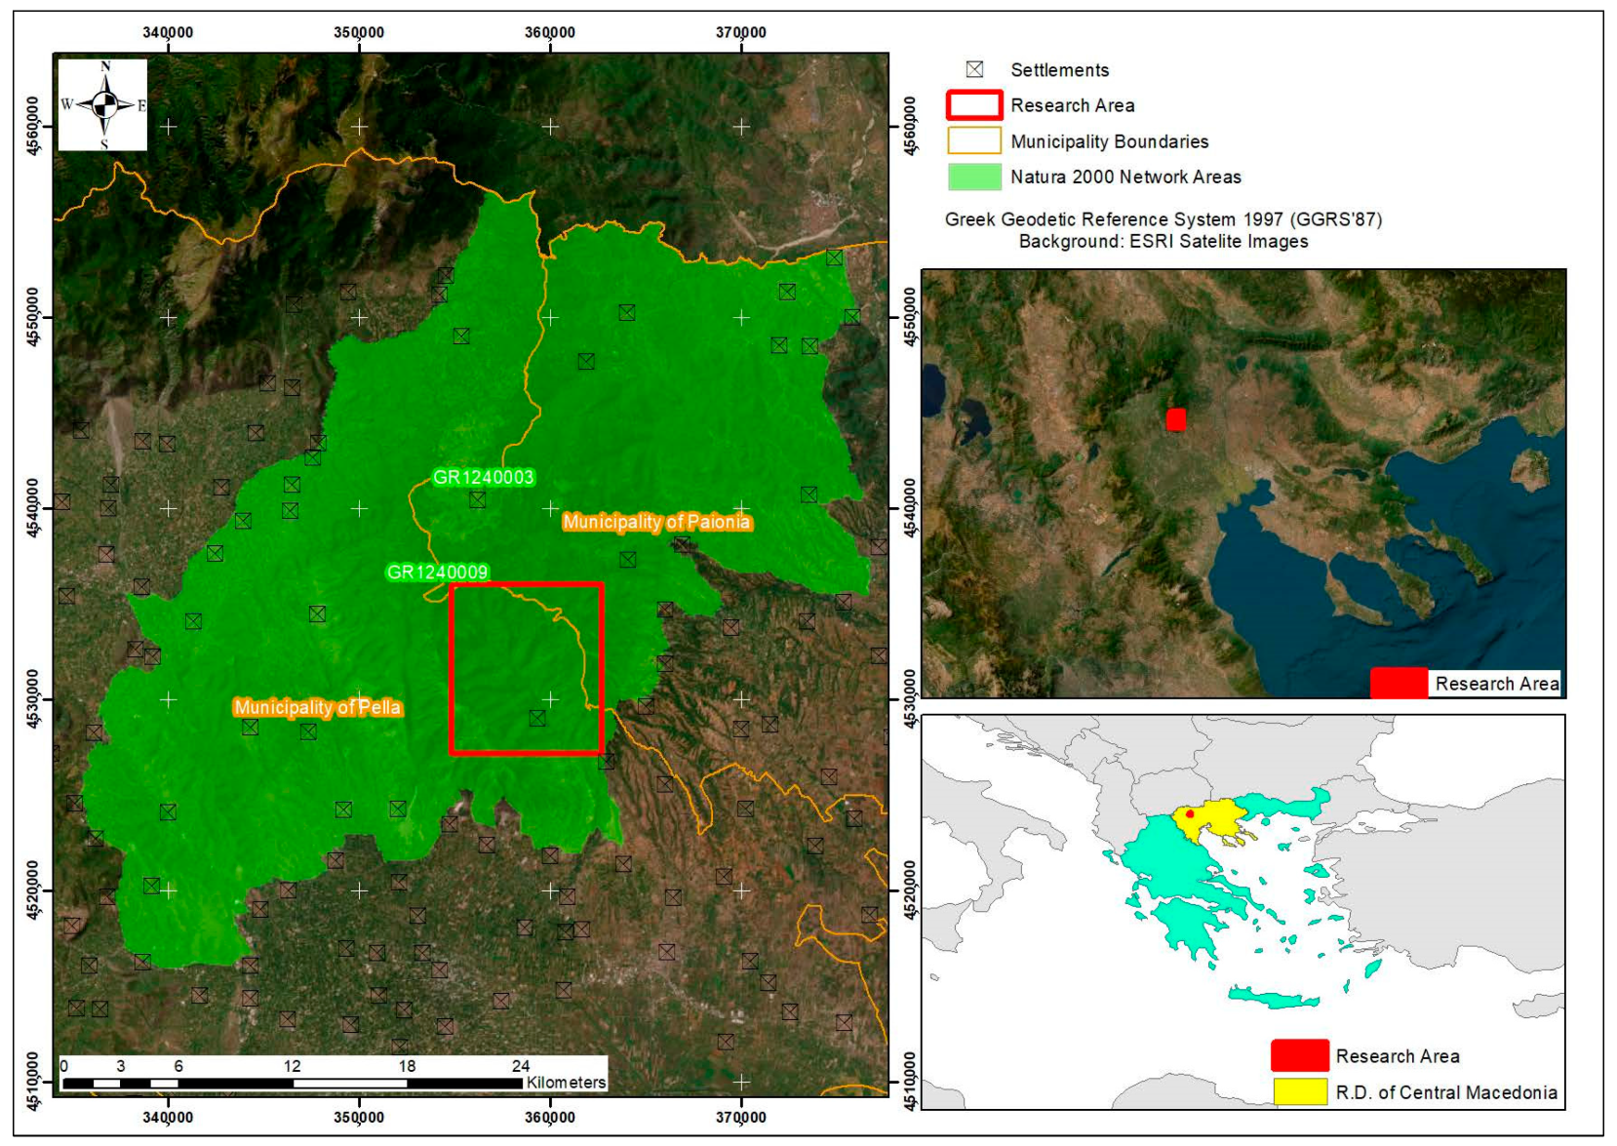Click the settlement marker inside the red research rectangle

[x=537, y=718]
